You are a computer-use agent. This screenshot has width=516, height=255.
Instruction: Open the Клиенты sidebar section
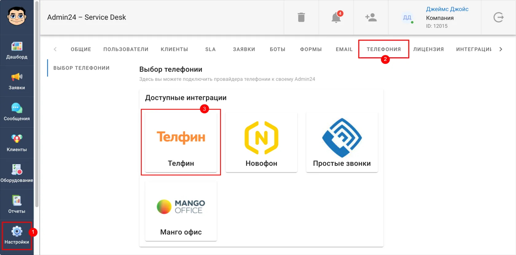17,143
